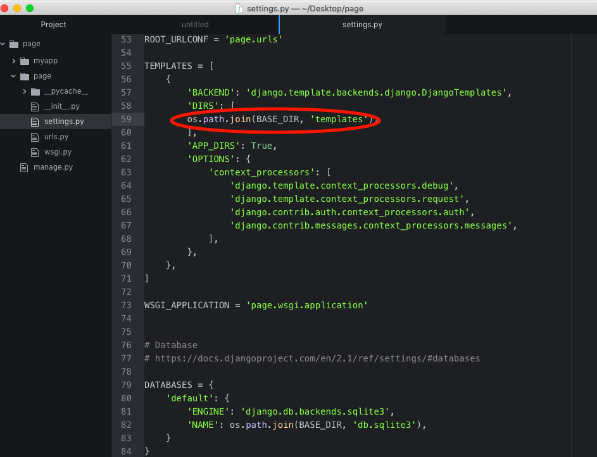Click the wsgi.py file icon
The image size is (597, 457).
tap(35, 152)
